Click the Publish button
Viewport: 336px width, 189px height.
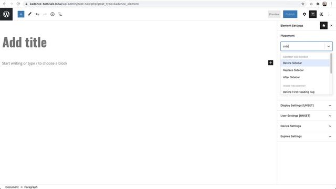coord(290,14)
